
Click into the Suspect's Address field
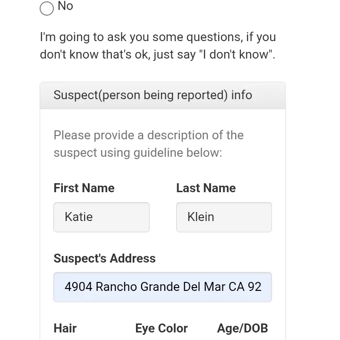162,287
